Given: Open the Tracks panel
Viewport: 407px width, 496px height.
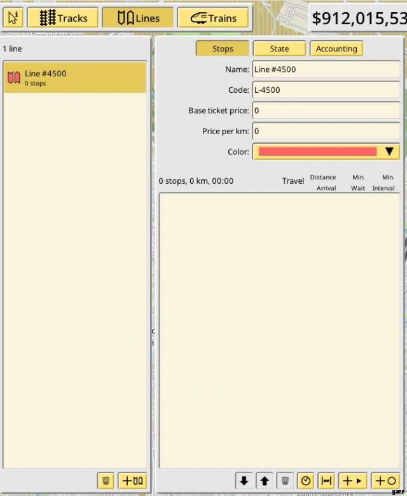Looking at the screenshot, I should click(x=62, y=18).
